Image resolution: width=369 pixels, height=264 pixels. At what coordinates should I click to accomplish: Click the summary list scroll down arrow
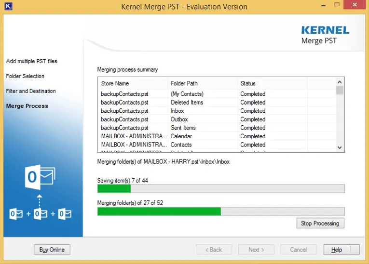pos(340,147)
